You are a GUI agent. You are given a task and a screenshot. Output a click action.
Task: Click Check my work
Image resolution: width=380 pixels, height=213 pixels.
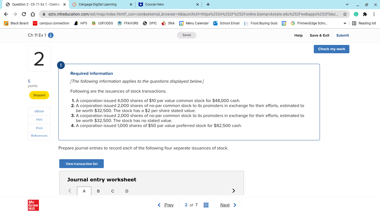coord(332,49)
